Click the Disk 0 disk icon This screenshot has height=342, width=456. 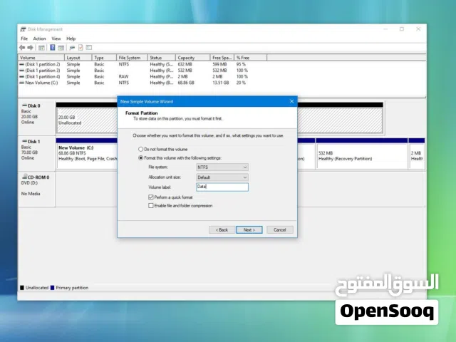[24, 105]
